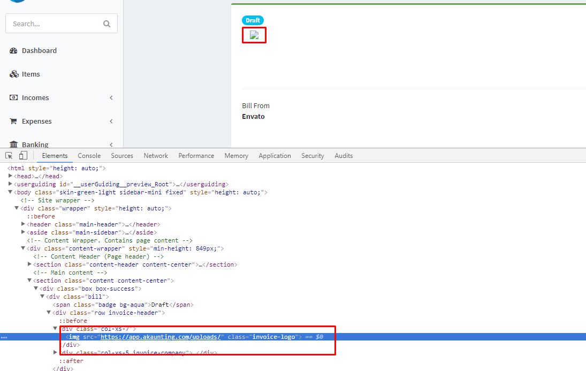The image size is (586, 371).
Task: Toggle the element inspection cursor in DevTools
Action: click(8, 155)
